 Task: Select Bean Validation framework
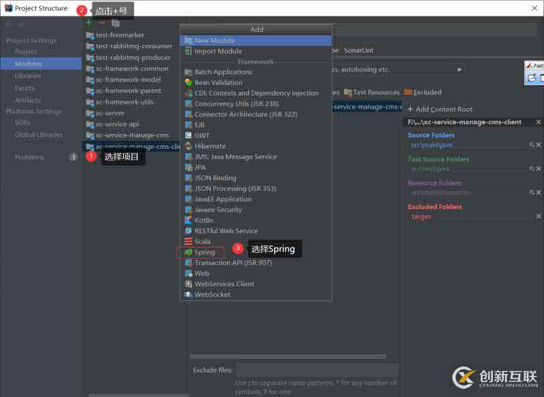[256, 82]
